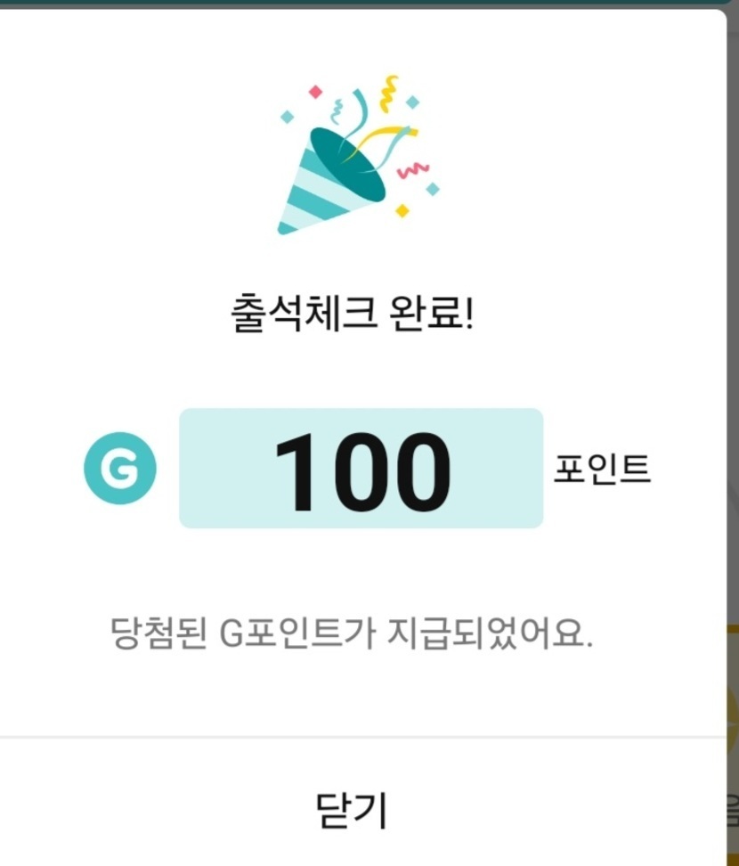Click the divider line above 닫기
This screenshot has height=866, width=739.
tap(356, 737)
